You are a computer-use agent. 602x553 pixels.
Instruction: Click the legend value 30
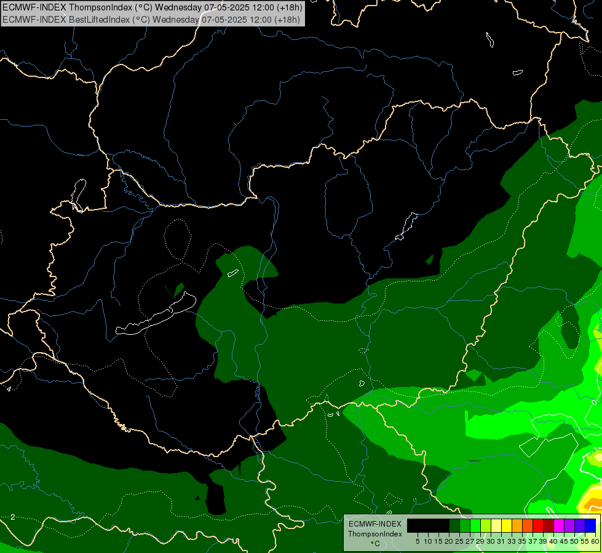pyautogui.click(x=491, y=541)
